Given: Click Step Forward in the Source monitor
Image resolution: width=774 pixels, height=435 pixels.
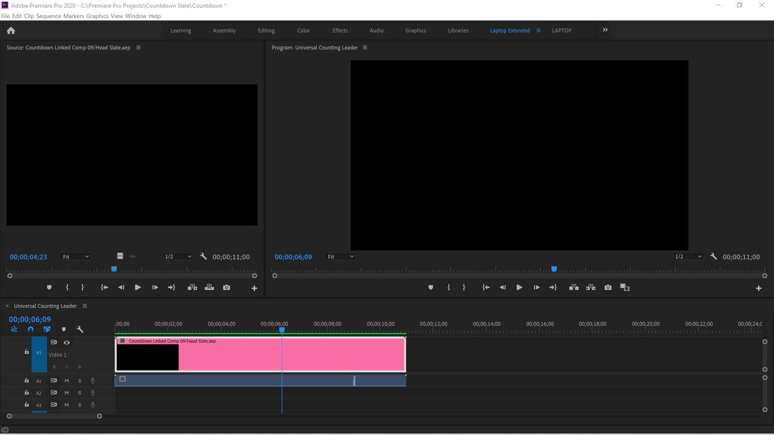Looking at the screenshot, I should pos(154,287).
